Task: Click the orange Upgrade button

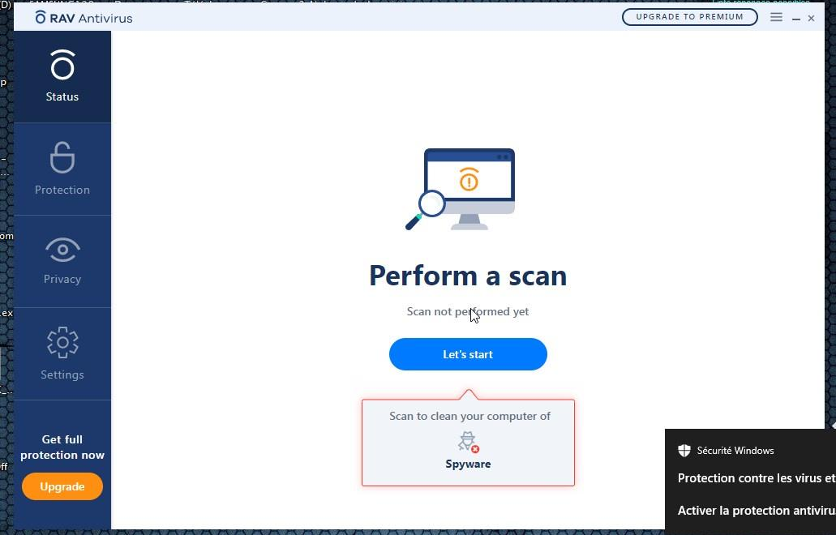Action: (62, 486)
